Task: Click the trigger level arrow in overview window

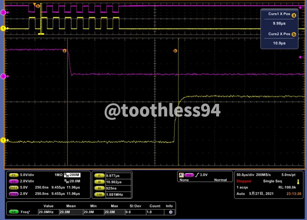Action: pos(300,8)
